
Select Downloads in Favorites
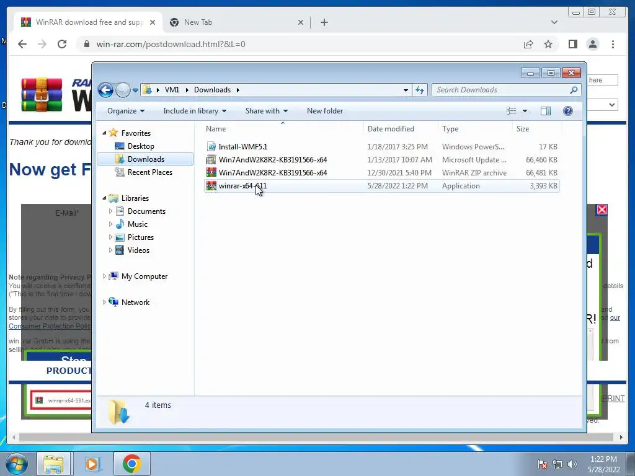click(145, 159)
